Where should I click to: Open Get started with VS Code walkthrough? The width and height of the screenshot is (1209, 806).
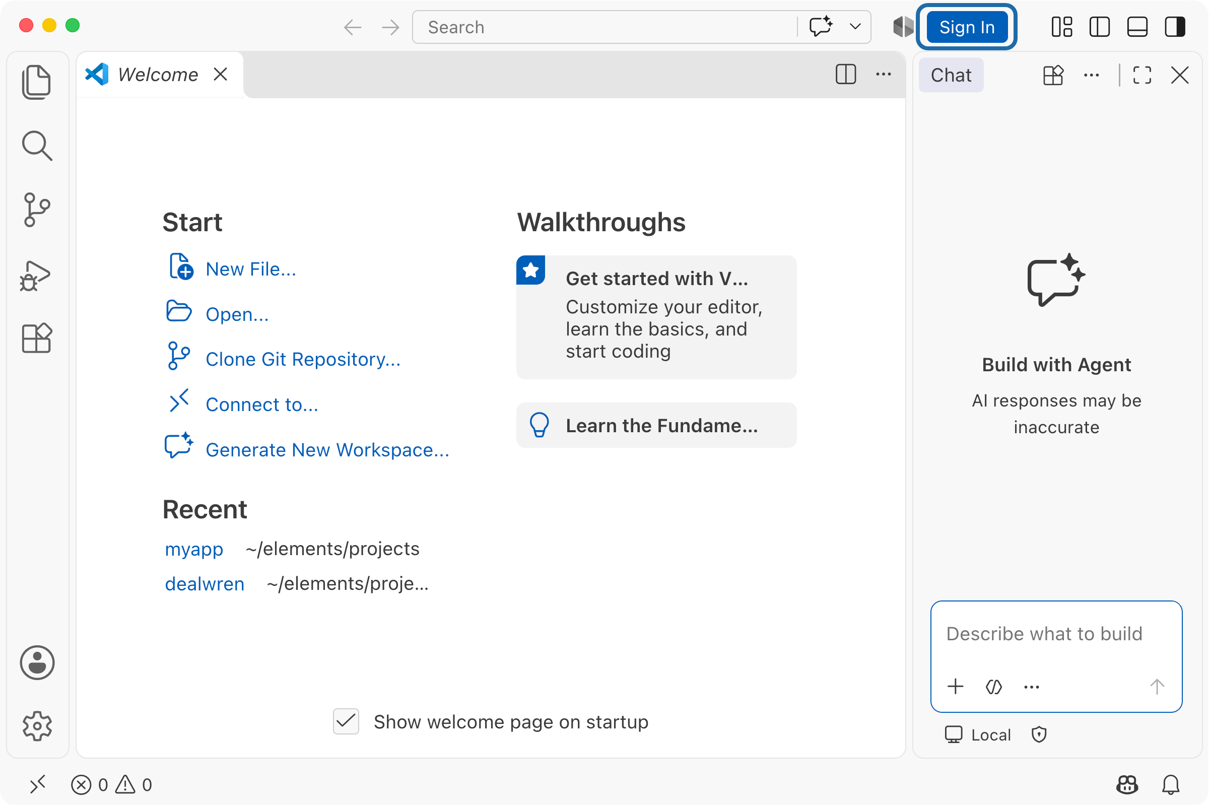[656, 317]
